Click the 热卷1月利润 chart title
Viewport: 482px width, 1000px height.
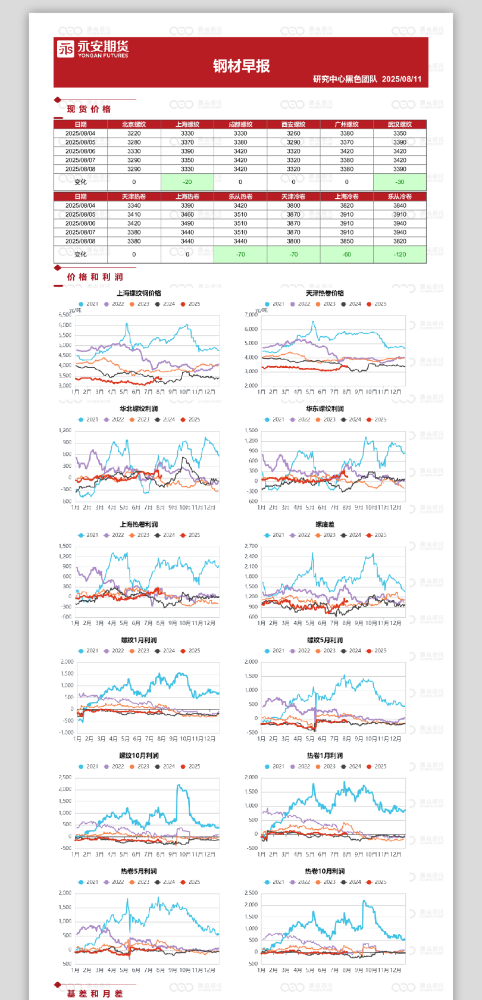click(x=325, y=755)
